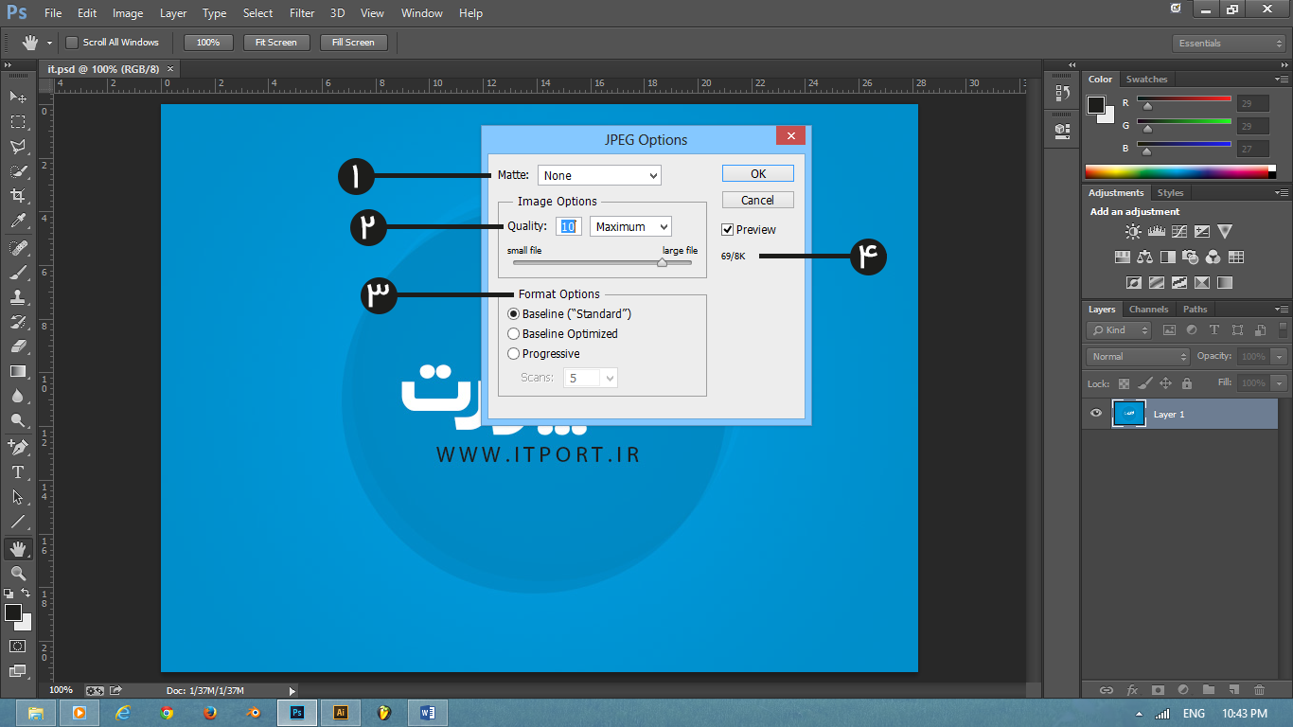The image size is (1293, 727).
Task: Toggle Quick Mask mode icon
Action: coord(18,647)
